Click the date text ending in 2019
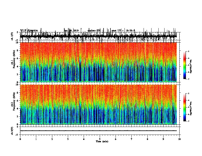The image size is (202, 156). pyautogui.click(x=71, y=31)
